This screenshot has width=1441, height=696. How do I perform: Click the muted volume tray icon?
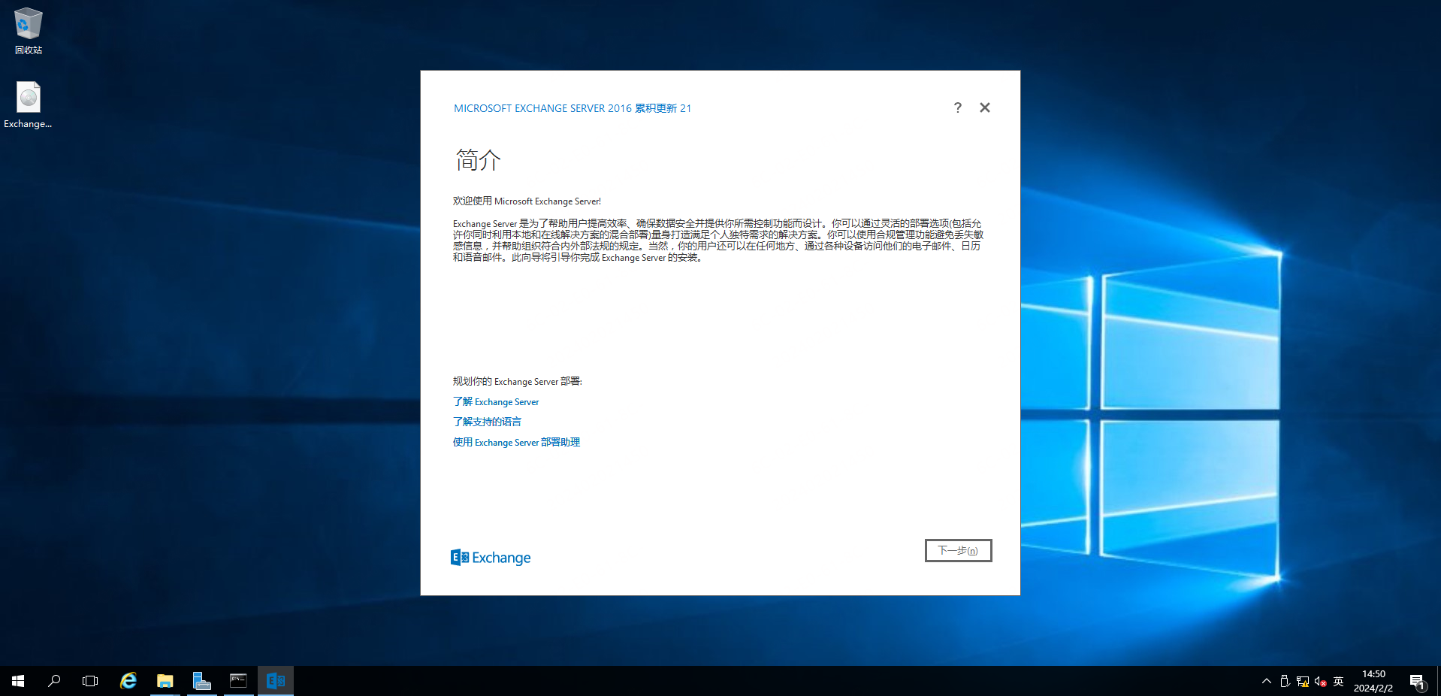(1320, 682)
